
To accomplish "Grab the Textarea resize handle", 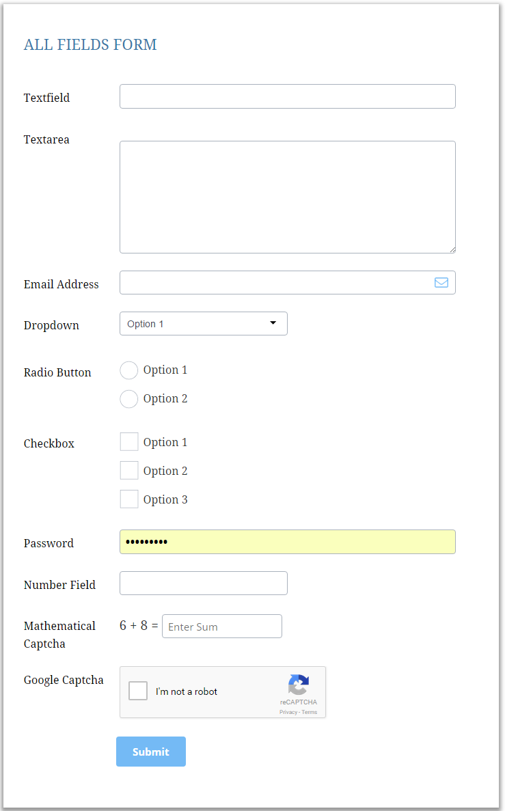I will pos(452,250).
